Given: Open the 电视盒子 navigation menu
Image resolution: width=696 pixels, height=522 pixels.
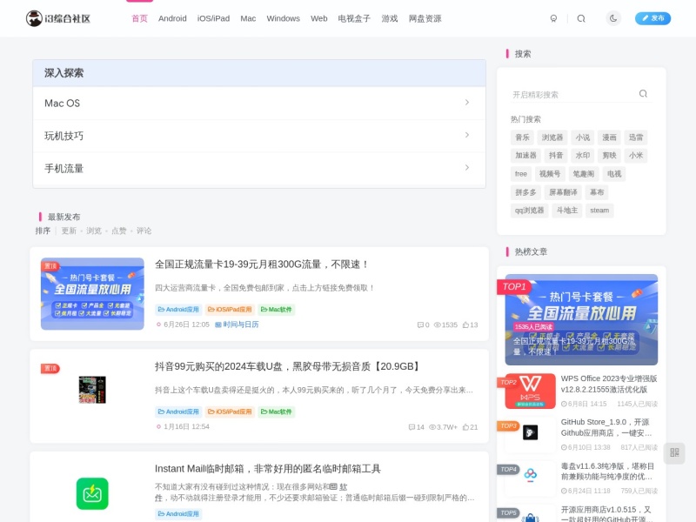Looking at the screenshot, I should pyautogui.click(x=354, y=18).
